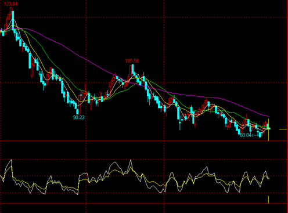This screenshot has width=288, height=213.
Task: Click the yellow horizontal price marker at right edge
Action: click(283, 129)
